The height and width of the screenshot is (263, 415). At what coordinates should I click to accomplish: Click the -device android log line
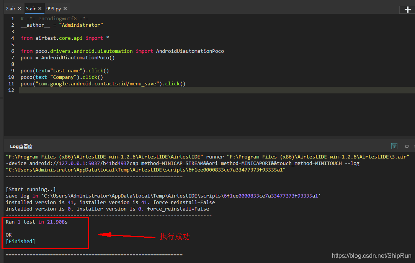click(x=183, y=163)
